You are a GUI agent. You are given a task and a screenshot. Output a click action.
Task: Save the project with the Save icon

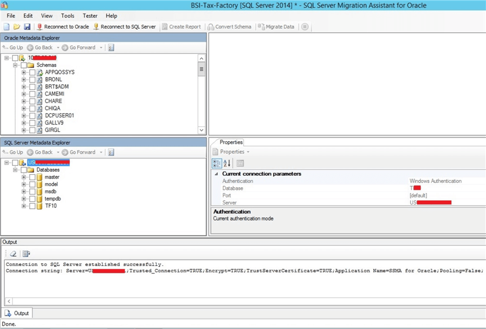coord(26,26)
